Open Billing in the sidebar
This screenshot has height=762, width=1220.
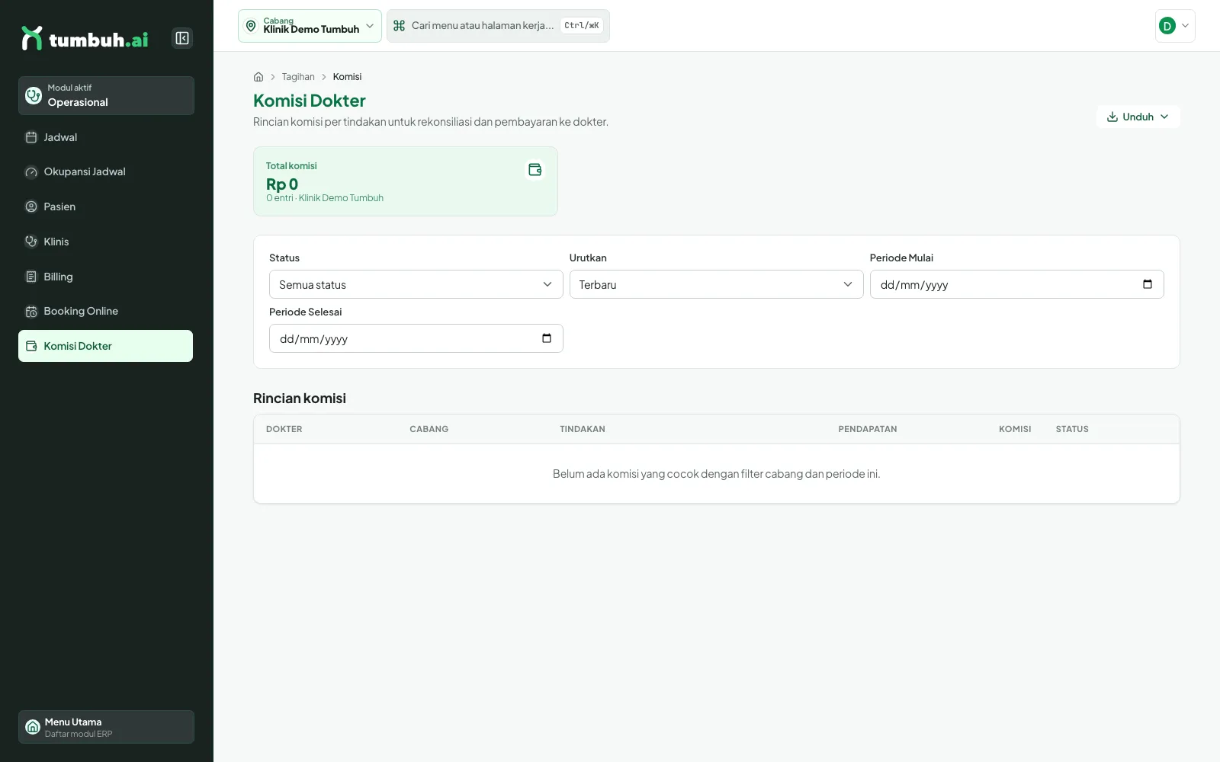(105, 277)
